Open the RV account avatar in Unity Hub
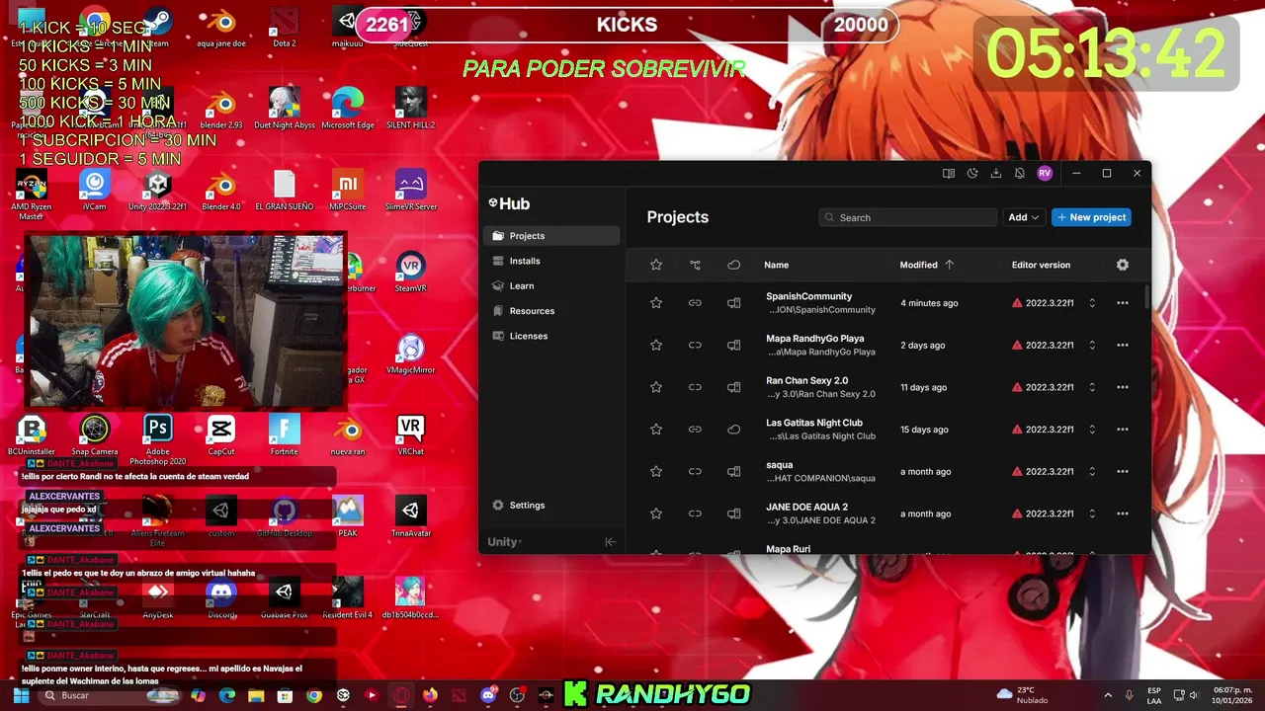The height and width of the screenshot is (711, 1265). (1045, 173)
